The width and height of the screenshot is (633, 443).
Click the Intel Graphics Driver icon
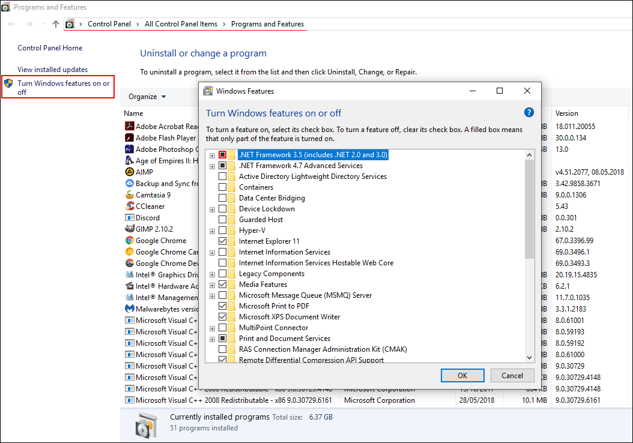(x=129, y=275)
